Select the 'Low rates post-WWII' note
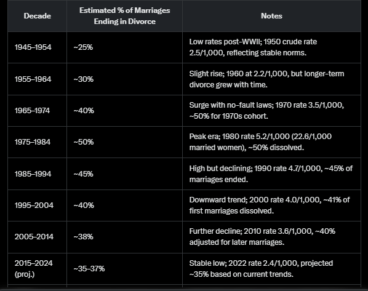 (x=253, y=47)
